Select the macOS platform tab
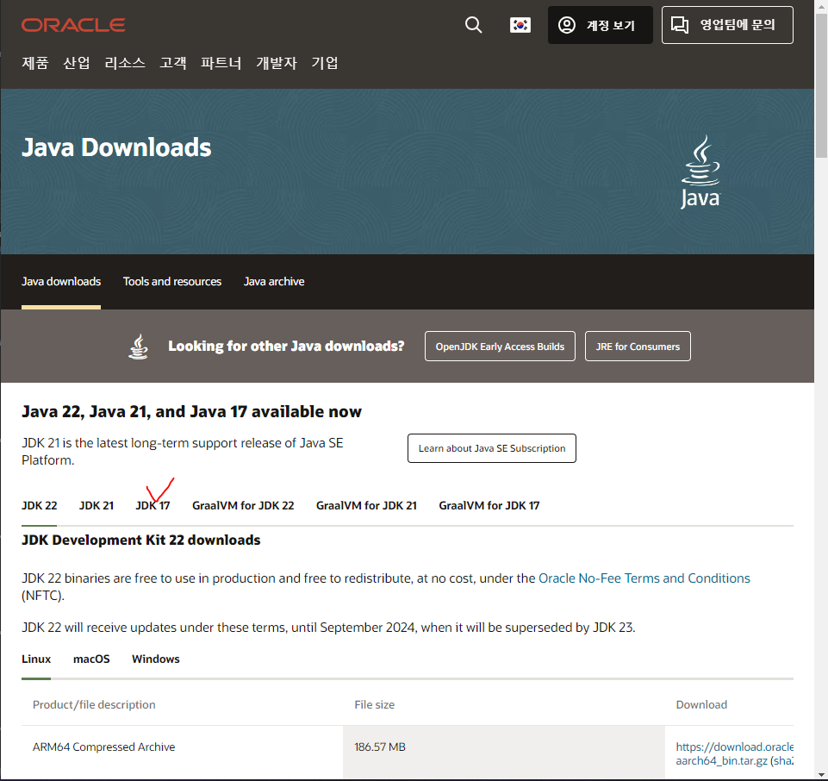The width and height of the screenshot is (828, 781). click(91, 659)
